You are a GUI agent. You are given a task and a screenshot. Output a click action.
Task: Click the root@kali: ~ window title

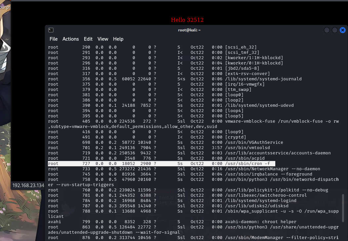click(189, 30)
